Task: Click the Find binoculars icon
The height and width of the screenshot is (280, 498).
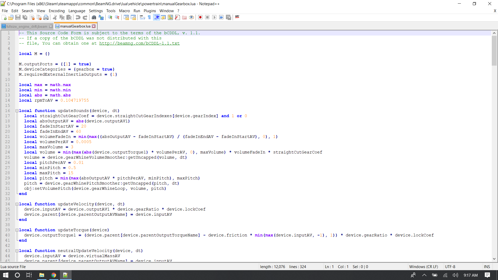Action: (94, 17)
